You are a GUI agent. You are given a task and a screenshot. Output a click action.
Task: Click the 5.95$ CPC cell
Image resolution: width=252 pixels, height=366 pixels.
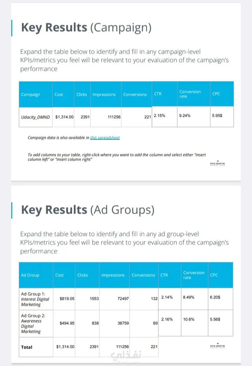(217, 115)
